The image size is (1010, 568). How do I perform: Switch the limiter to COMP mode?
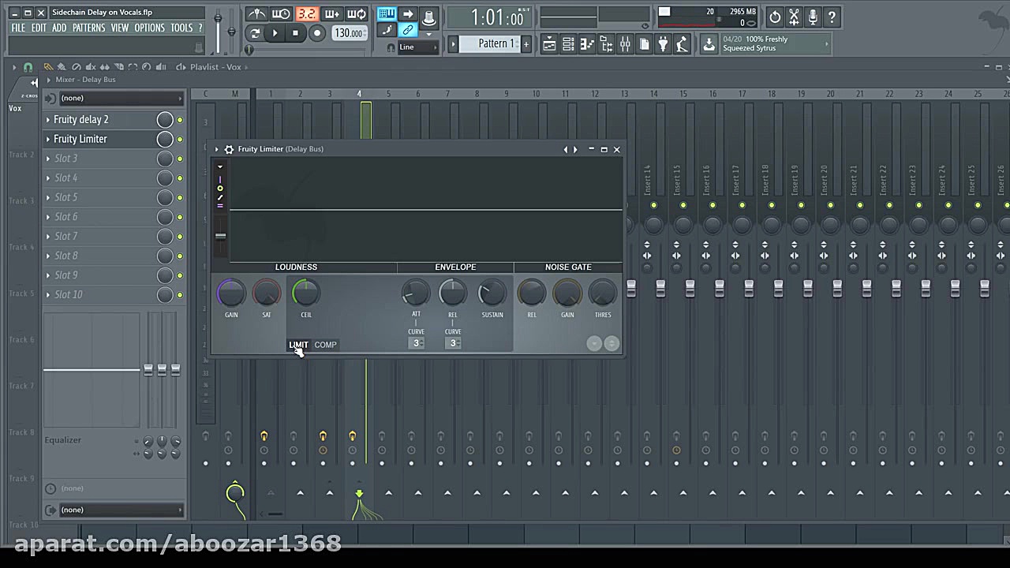point(325,345)
